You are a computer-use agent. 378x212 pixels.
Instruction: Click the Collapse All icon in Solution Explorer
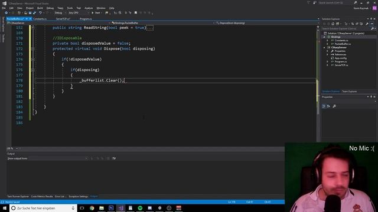click(357, 24)
